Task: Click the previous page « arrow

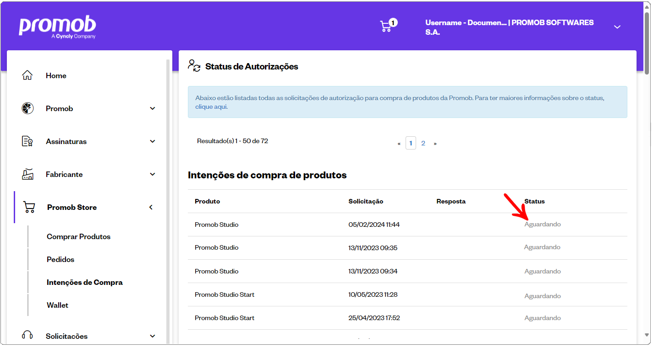Action: [x=399, y=144]
